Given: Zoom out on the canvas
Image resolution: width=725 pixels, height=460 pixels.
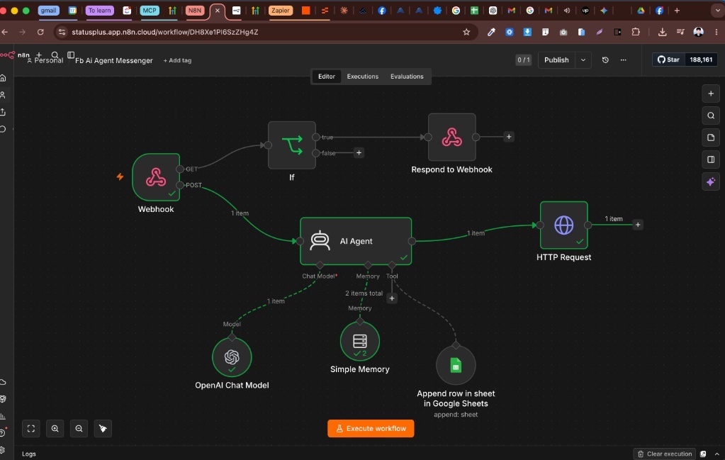Looking at the screenshot, I should pos(79,429).
